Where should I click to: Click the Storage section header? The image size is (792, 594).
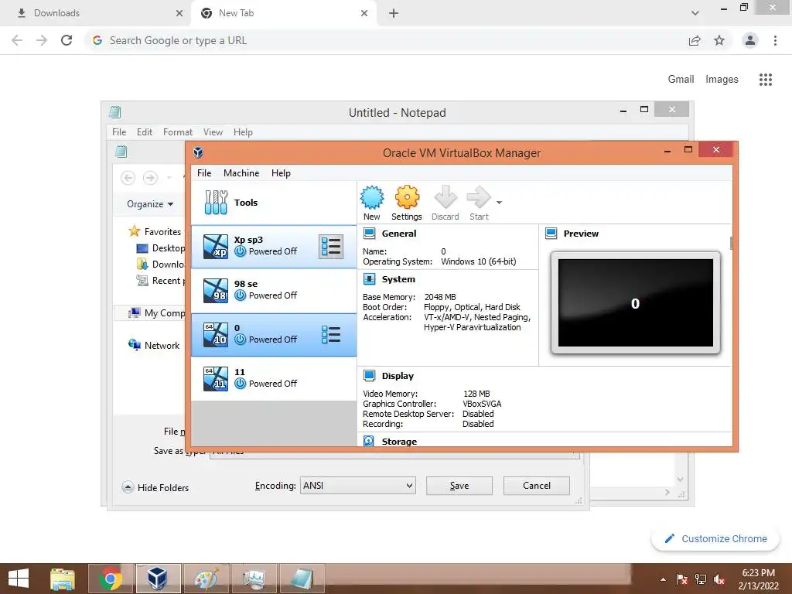pyautogui.click(x=399, y=442)
